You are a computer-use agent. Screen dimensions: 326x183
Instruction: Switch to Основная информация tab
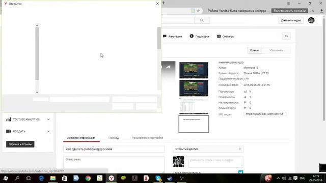[81, 138]
